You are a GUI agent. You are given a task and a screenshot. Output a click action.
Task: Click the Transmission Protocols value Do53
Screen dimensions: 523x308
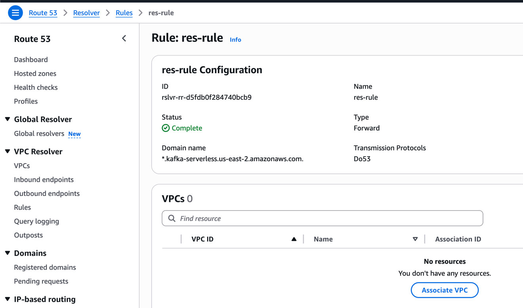click(x=362, y=159)
